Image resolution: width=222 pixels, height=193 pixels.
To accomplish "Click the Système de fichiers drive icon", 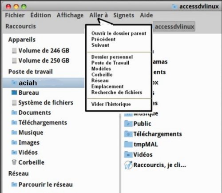I will [14, 103].
